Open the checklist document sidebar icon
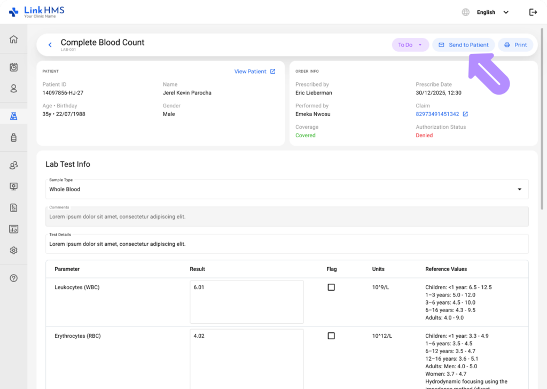This screenshot has width=547, height=389. pos(13,208)
